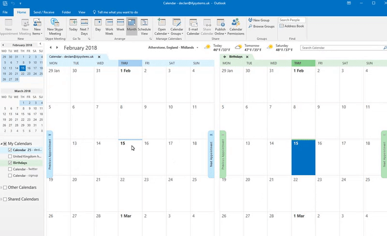Open Calendar Permissions
Viewport: 387px width, 236px height.
236,27
